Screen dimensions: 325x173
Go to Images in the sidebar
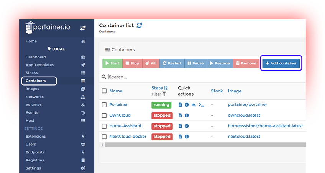point(32,89)
